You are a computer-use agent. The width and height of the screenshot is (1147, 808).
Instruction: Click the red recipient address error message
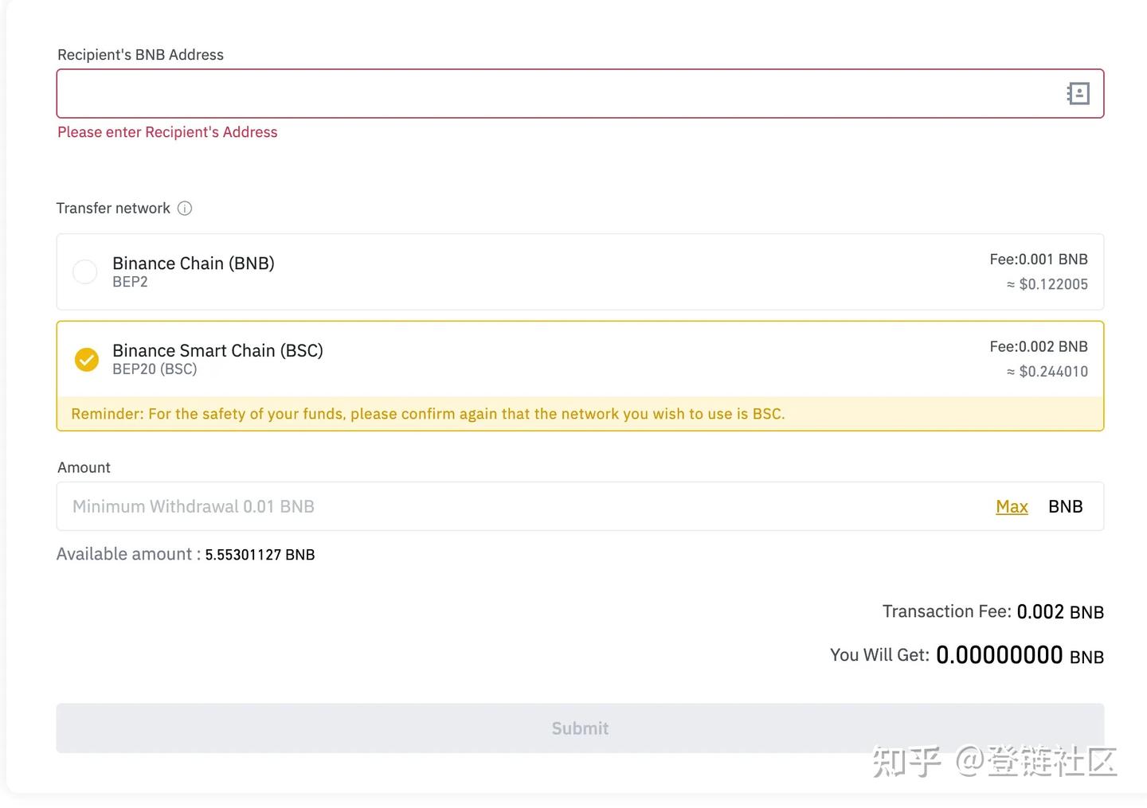[x=167, y=132]
